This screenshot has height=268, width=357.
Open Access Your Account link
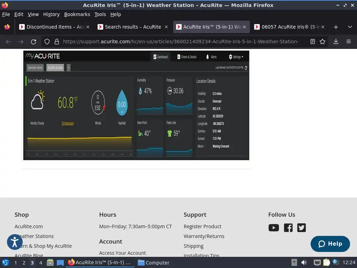[x=122, y=253]
